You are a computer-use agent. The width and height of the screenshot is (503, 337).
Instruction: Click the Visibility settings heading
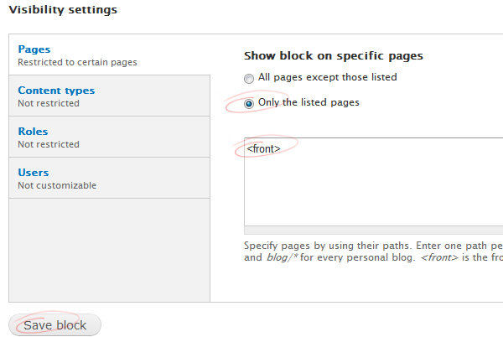tap(63, 9)
